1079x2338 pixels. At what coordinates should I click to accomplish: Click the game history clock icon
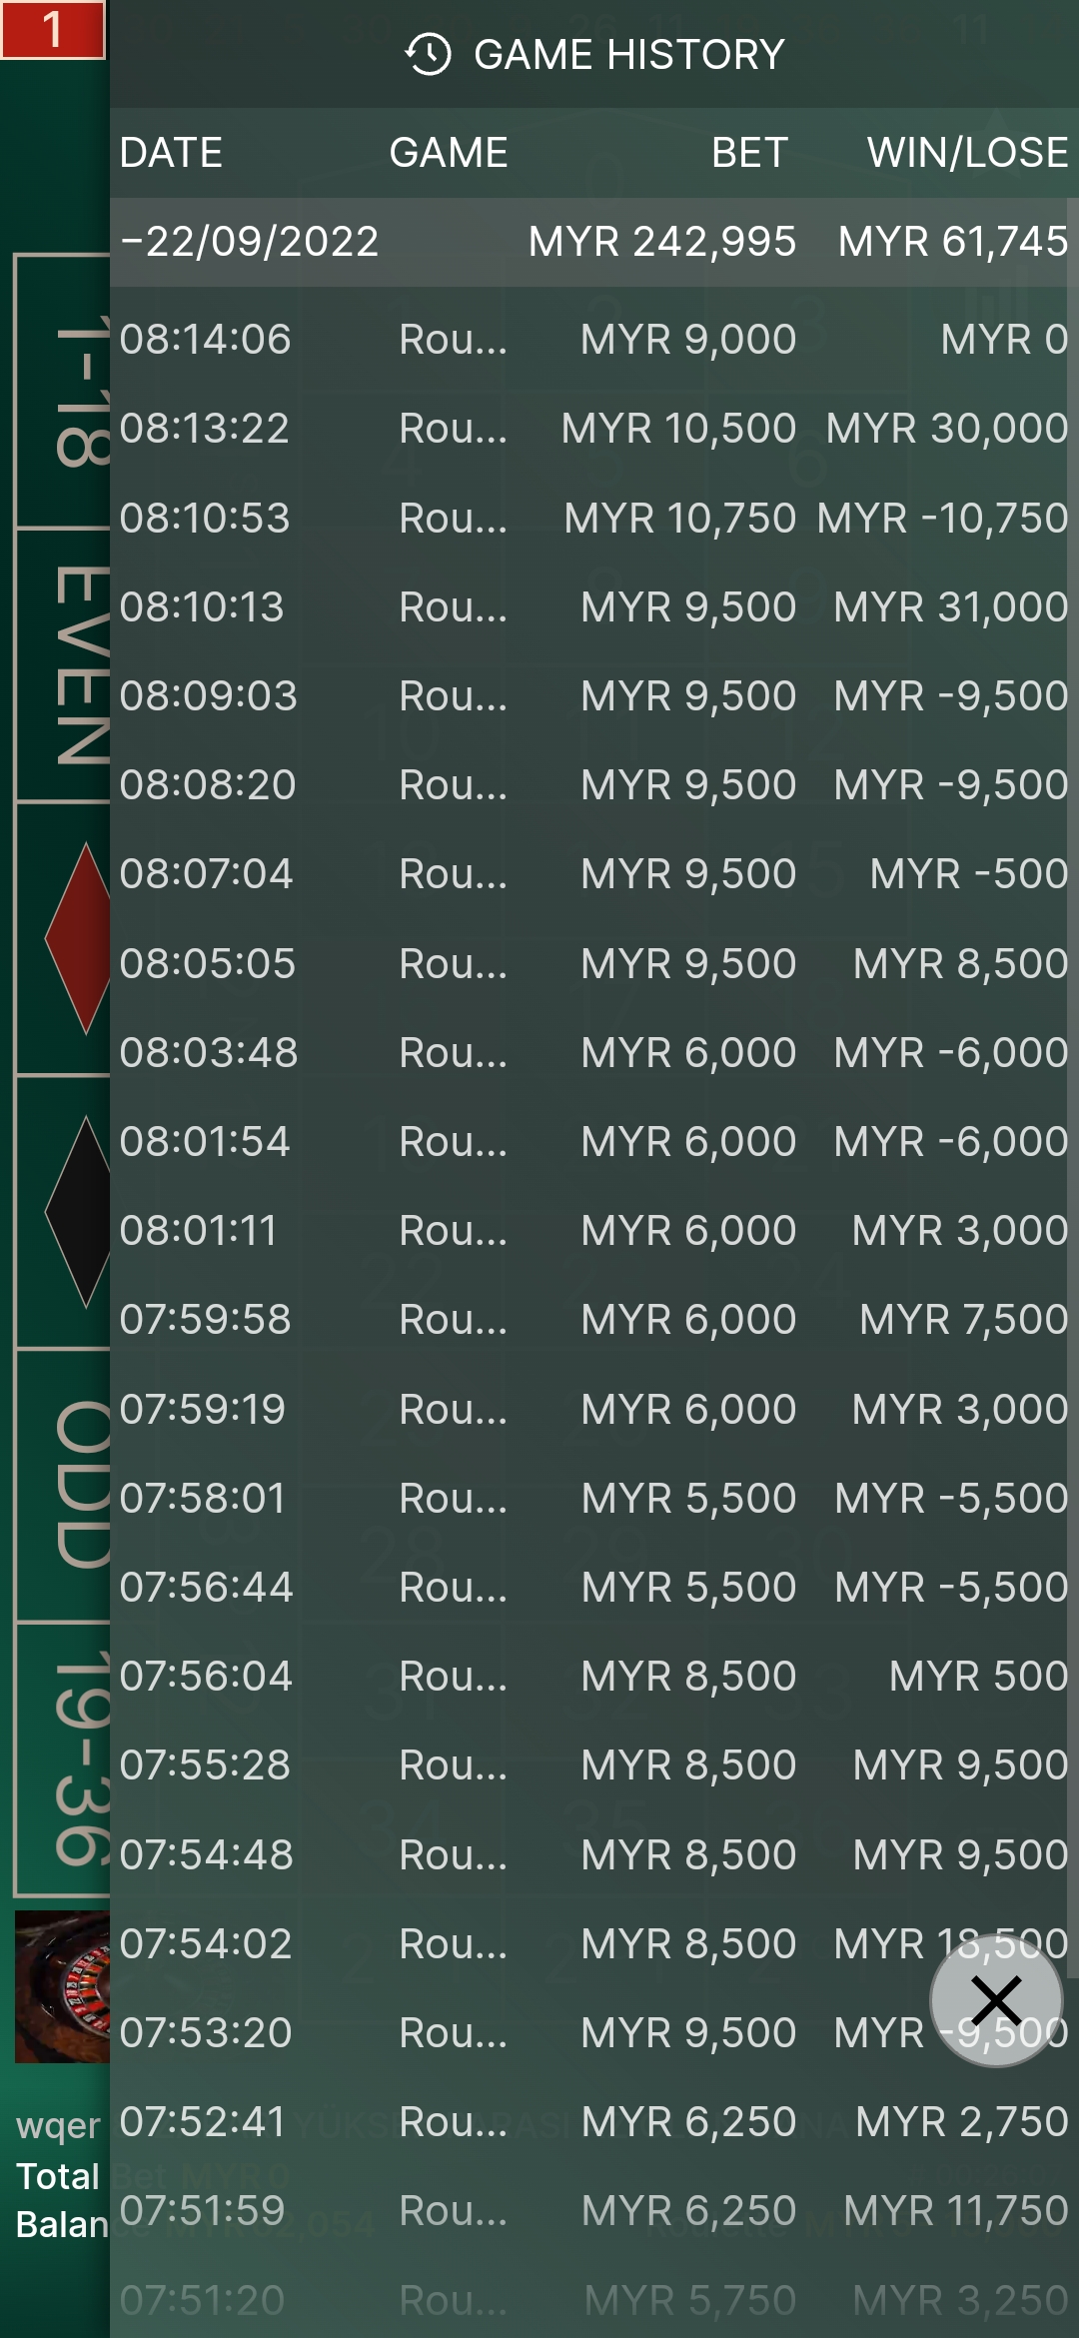click(428, 54)
